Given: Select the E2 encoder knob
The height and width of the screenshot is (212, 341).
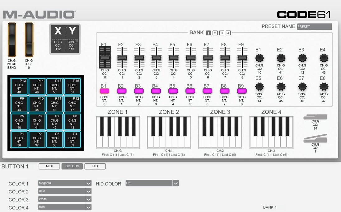Looking at the screenshot, I should [281, 58].
